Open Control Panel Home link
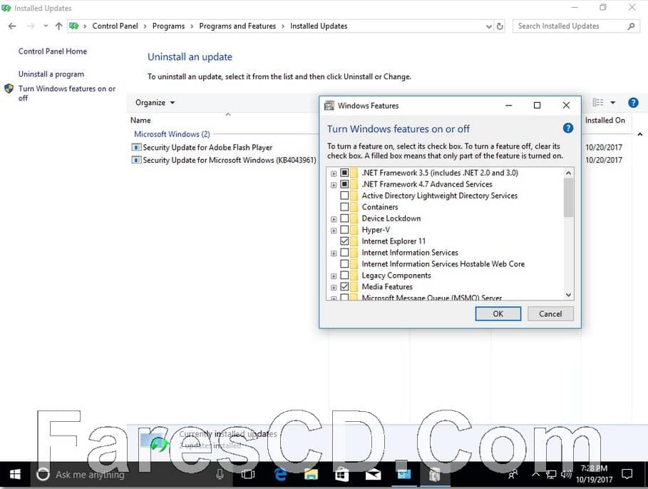 click(53, 51)
